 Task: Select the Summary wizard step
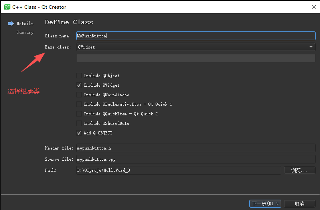(x=25, y=32)
